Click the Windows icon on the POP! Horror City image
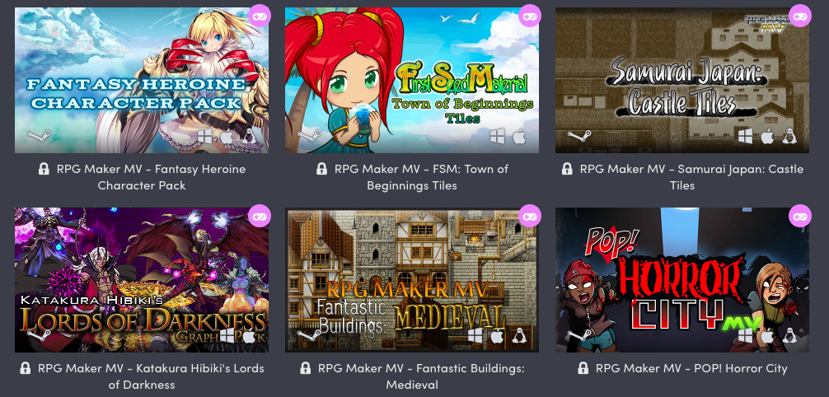Viewport: 829px width, 397px height. tap(745, 336)
